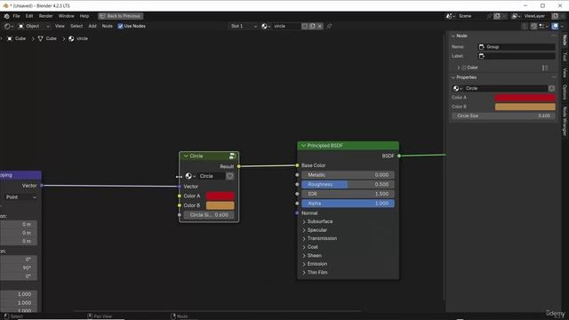Toggle fake user shield on Circle node
Image resolution: width=569 pixels, height=320 pixels.
coord(229,176)
